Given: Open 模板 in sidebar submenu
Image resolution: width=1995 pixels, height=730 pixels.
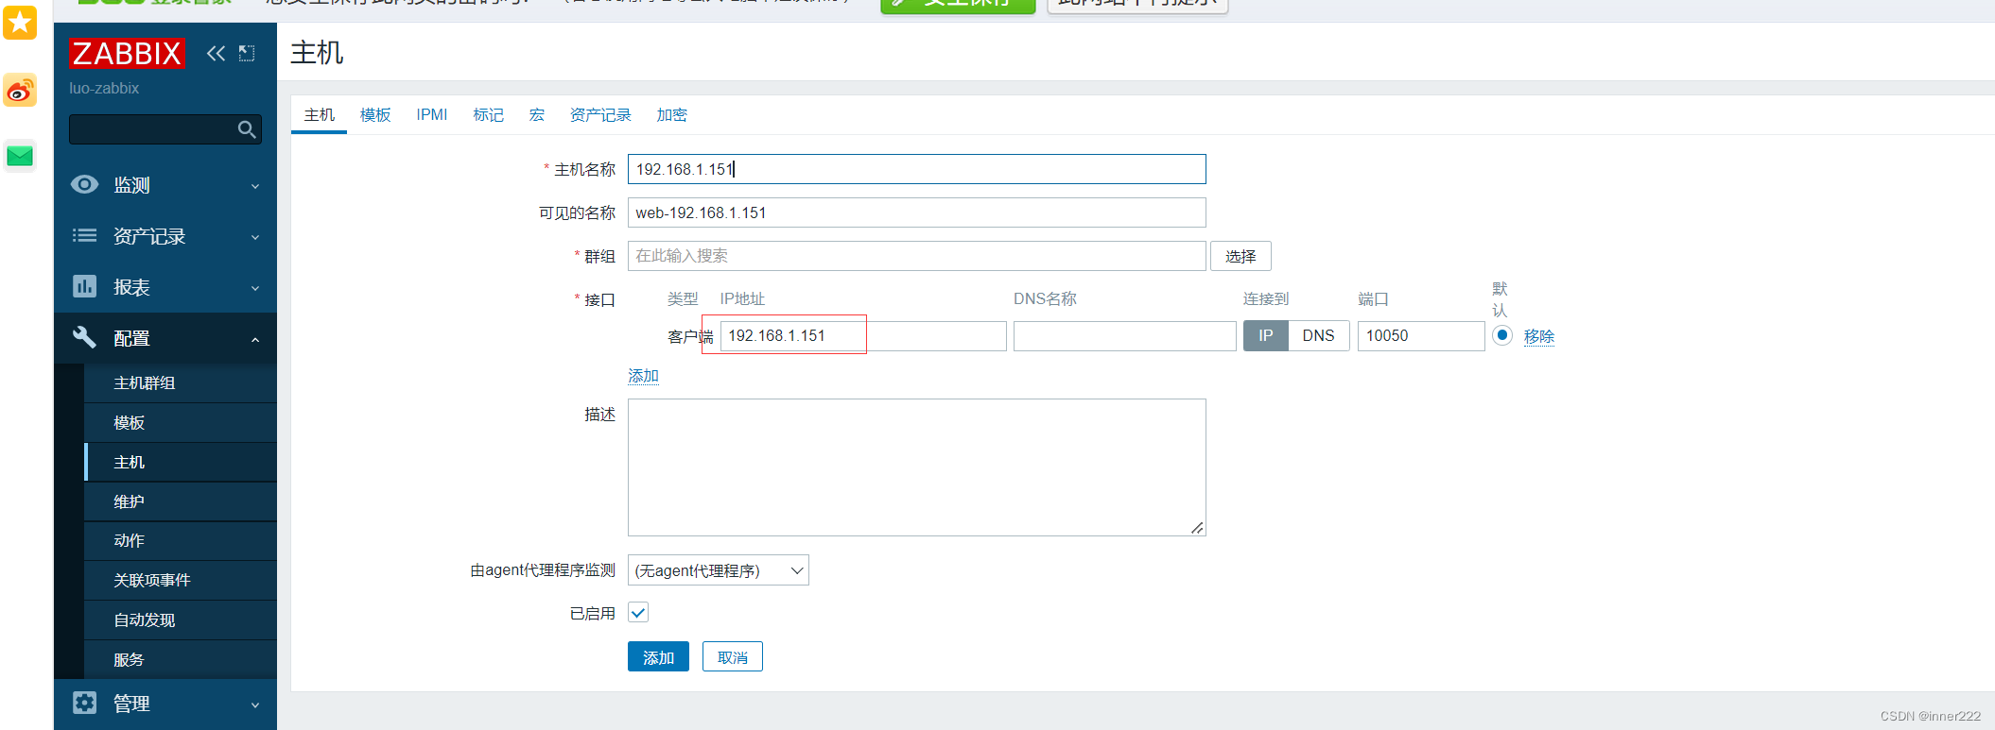Looking at the screenshot, I should pos(181,423).
